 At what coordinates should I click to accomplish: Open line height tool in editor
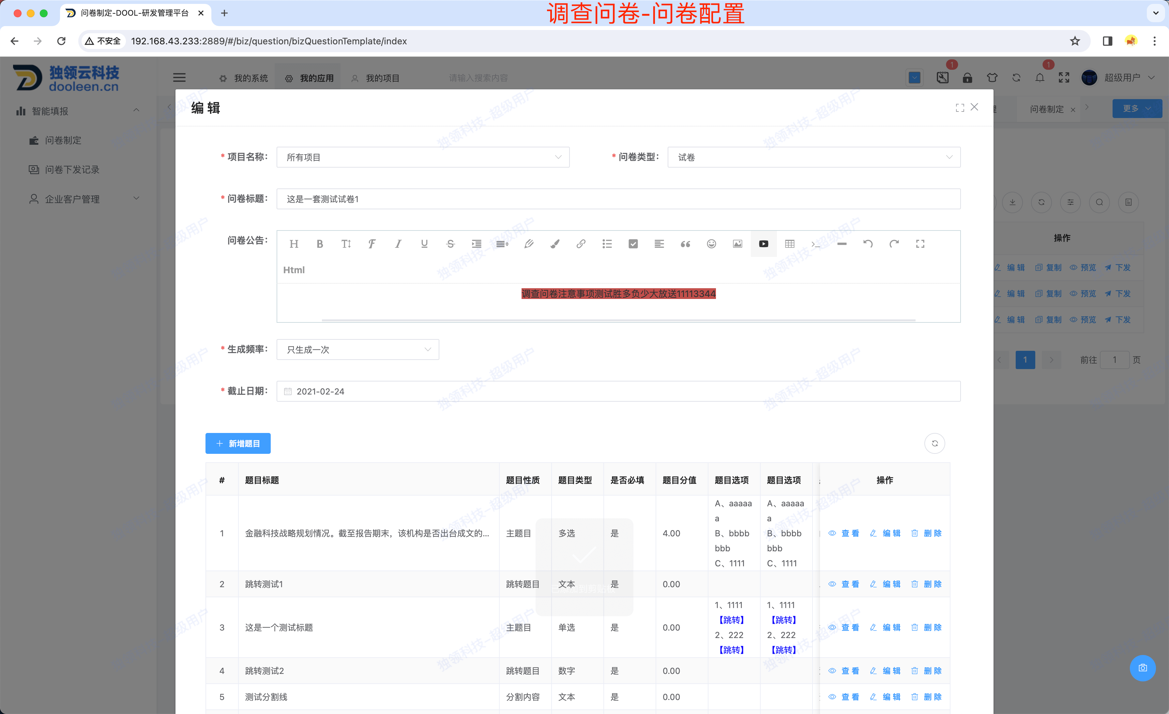click(x=502, y=244)
